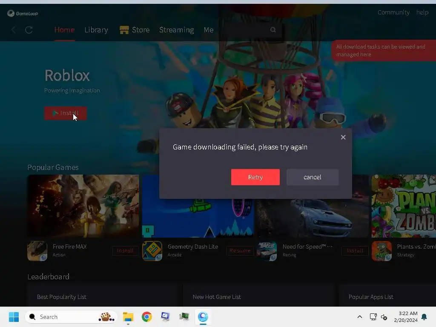Viewport: 436px width, 327px height.
Task: Install Free Fire MAX
Action: click(125, 251)
